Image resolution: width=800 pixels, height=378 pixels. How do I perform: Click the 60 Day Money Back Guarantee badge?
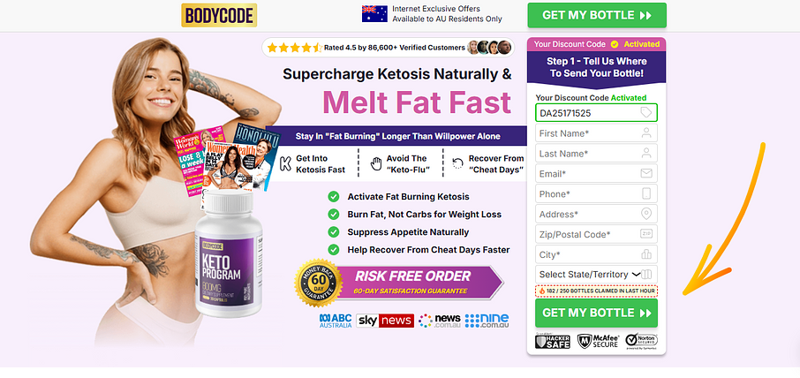tap(319, 283)
